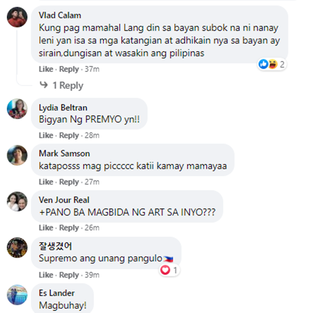Screen dimensions: 311x313
Task: Reply to Ven Jour Real's comment
Action: [x=69, y=228]
